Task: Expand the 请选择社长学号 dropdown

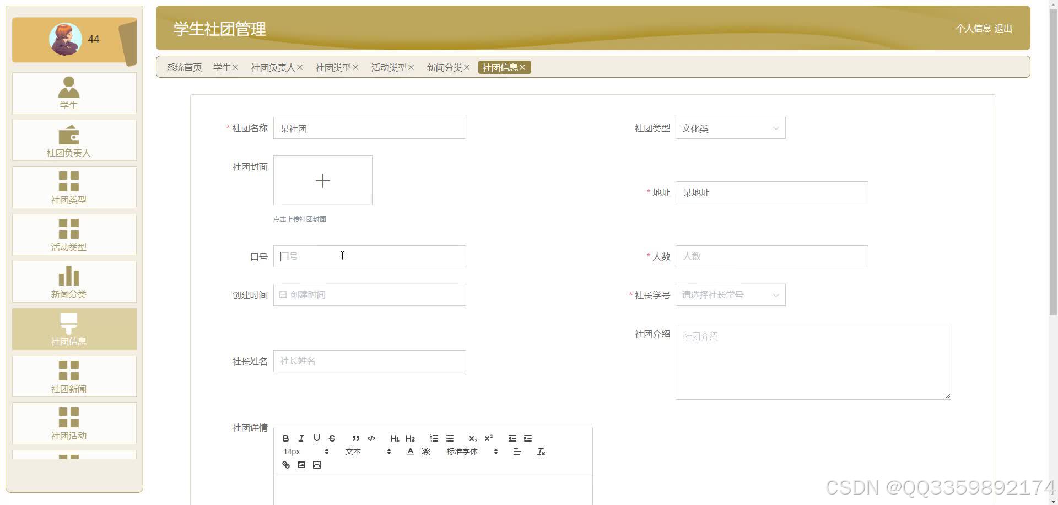Action: 730,295
